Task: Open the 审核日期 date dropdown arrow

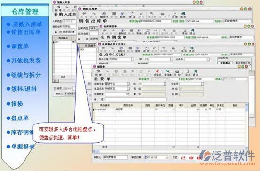Action: click(167, 157)
